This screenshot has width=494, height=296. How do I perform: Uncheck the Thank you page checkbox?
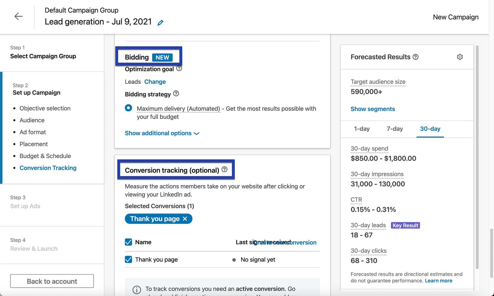[x=128, y=260]
